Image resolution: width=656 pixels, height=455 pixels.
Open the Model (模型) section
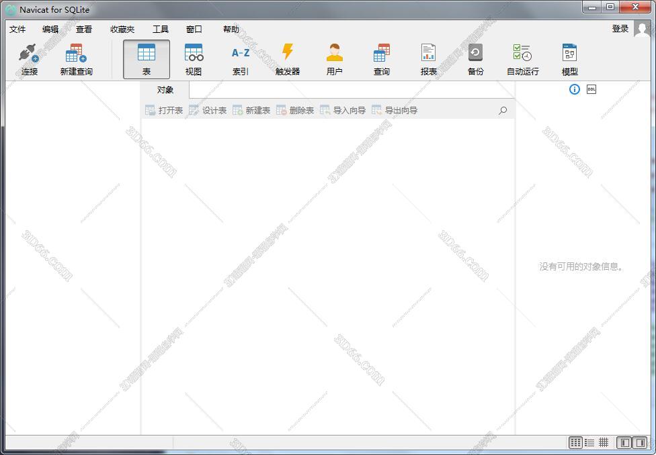[x=569, y=59]
